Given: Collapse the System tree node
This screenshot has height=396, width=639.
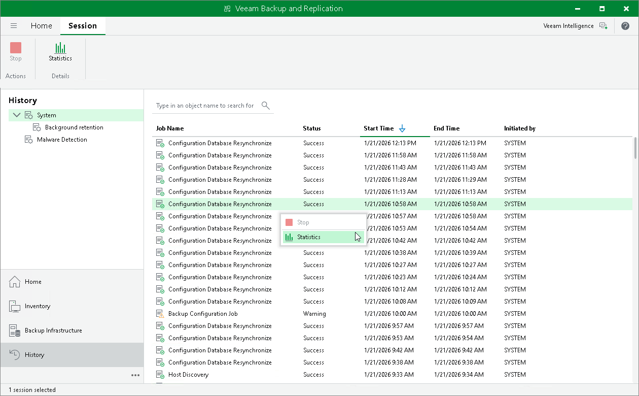Looking at the screenshot, I should click(17, 115).
